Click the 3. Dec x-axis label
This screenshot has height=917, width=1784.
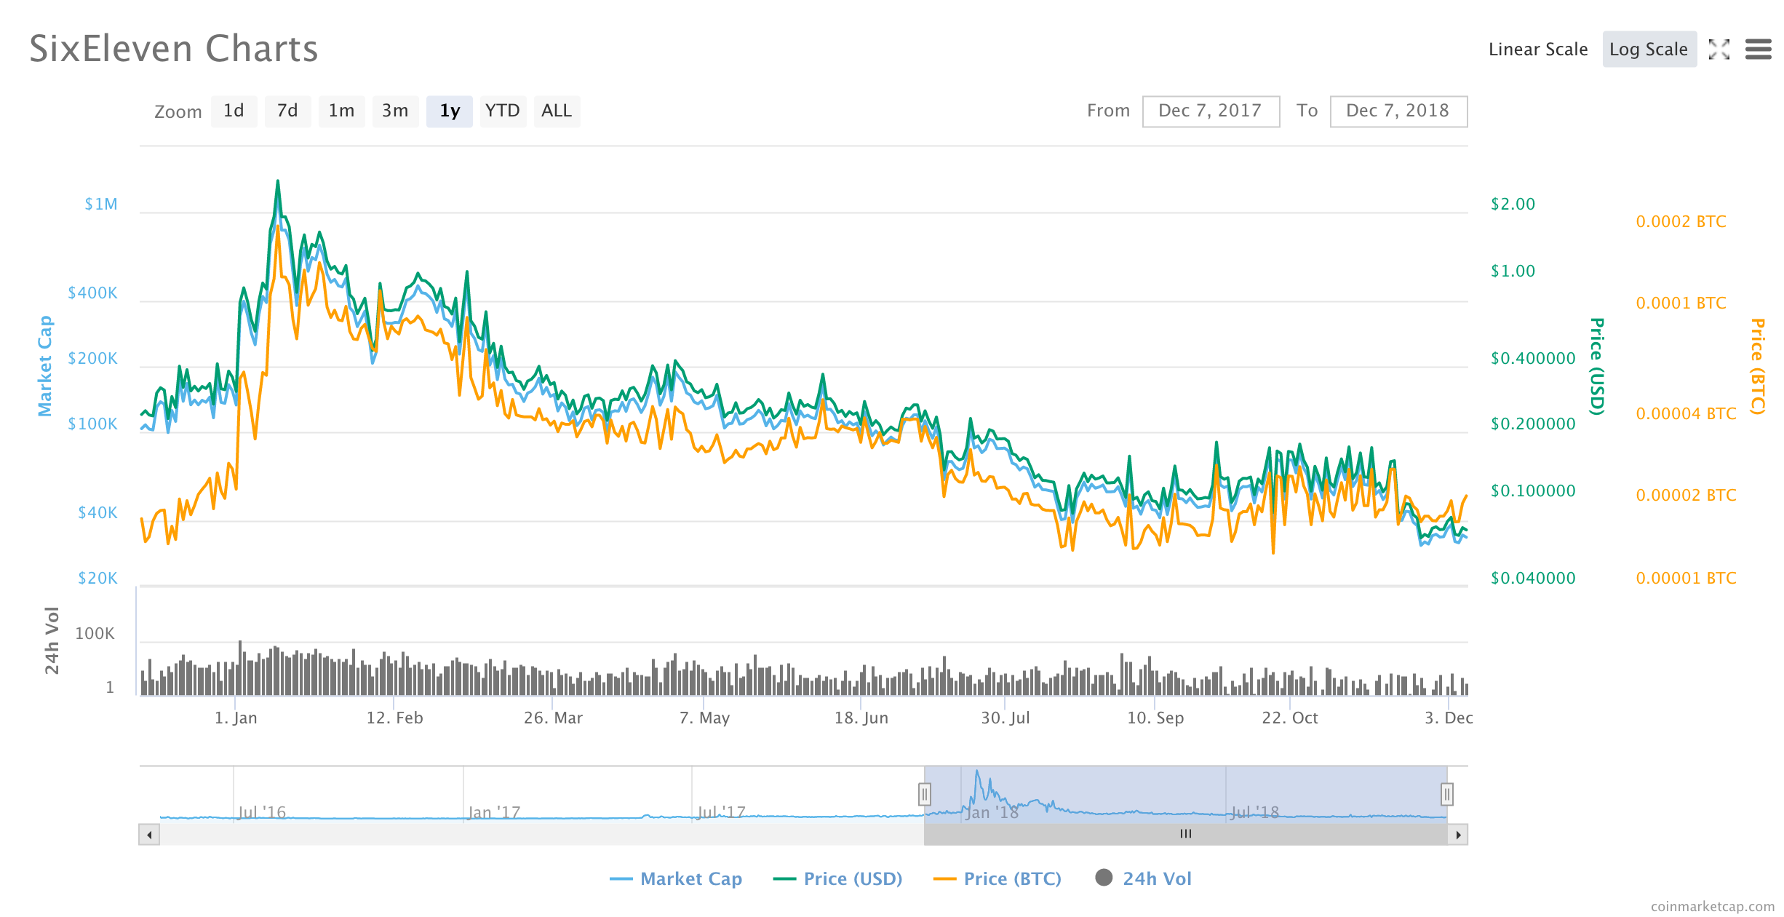coord(1449,718)
